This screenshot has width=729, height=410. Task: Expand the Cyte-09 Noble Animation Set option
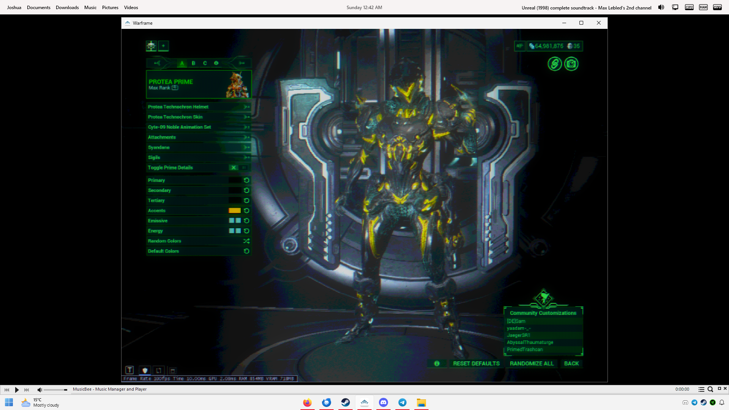click(199, 127)
